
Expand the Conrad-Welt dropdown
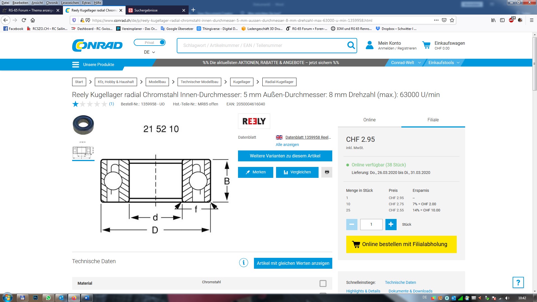[406, 63]
